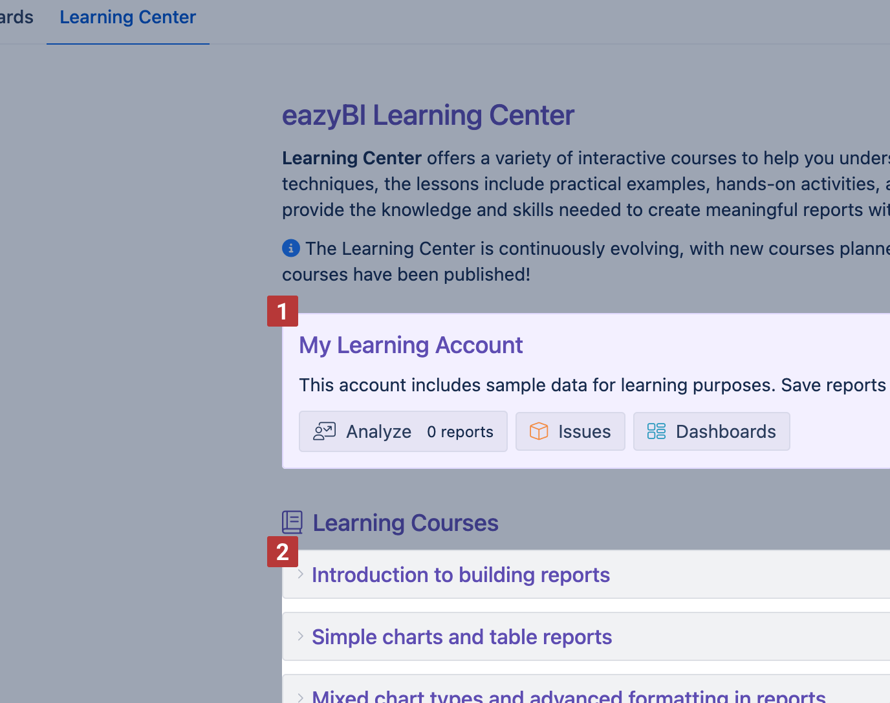Open the Issues button label
890x703 pixels.
pos(584,431)
